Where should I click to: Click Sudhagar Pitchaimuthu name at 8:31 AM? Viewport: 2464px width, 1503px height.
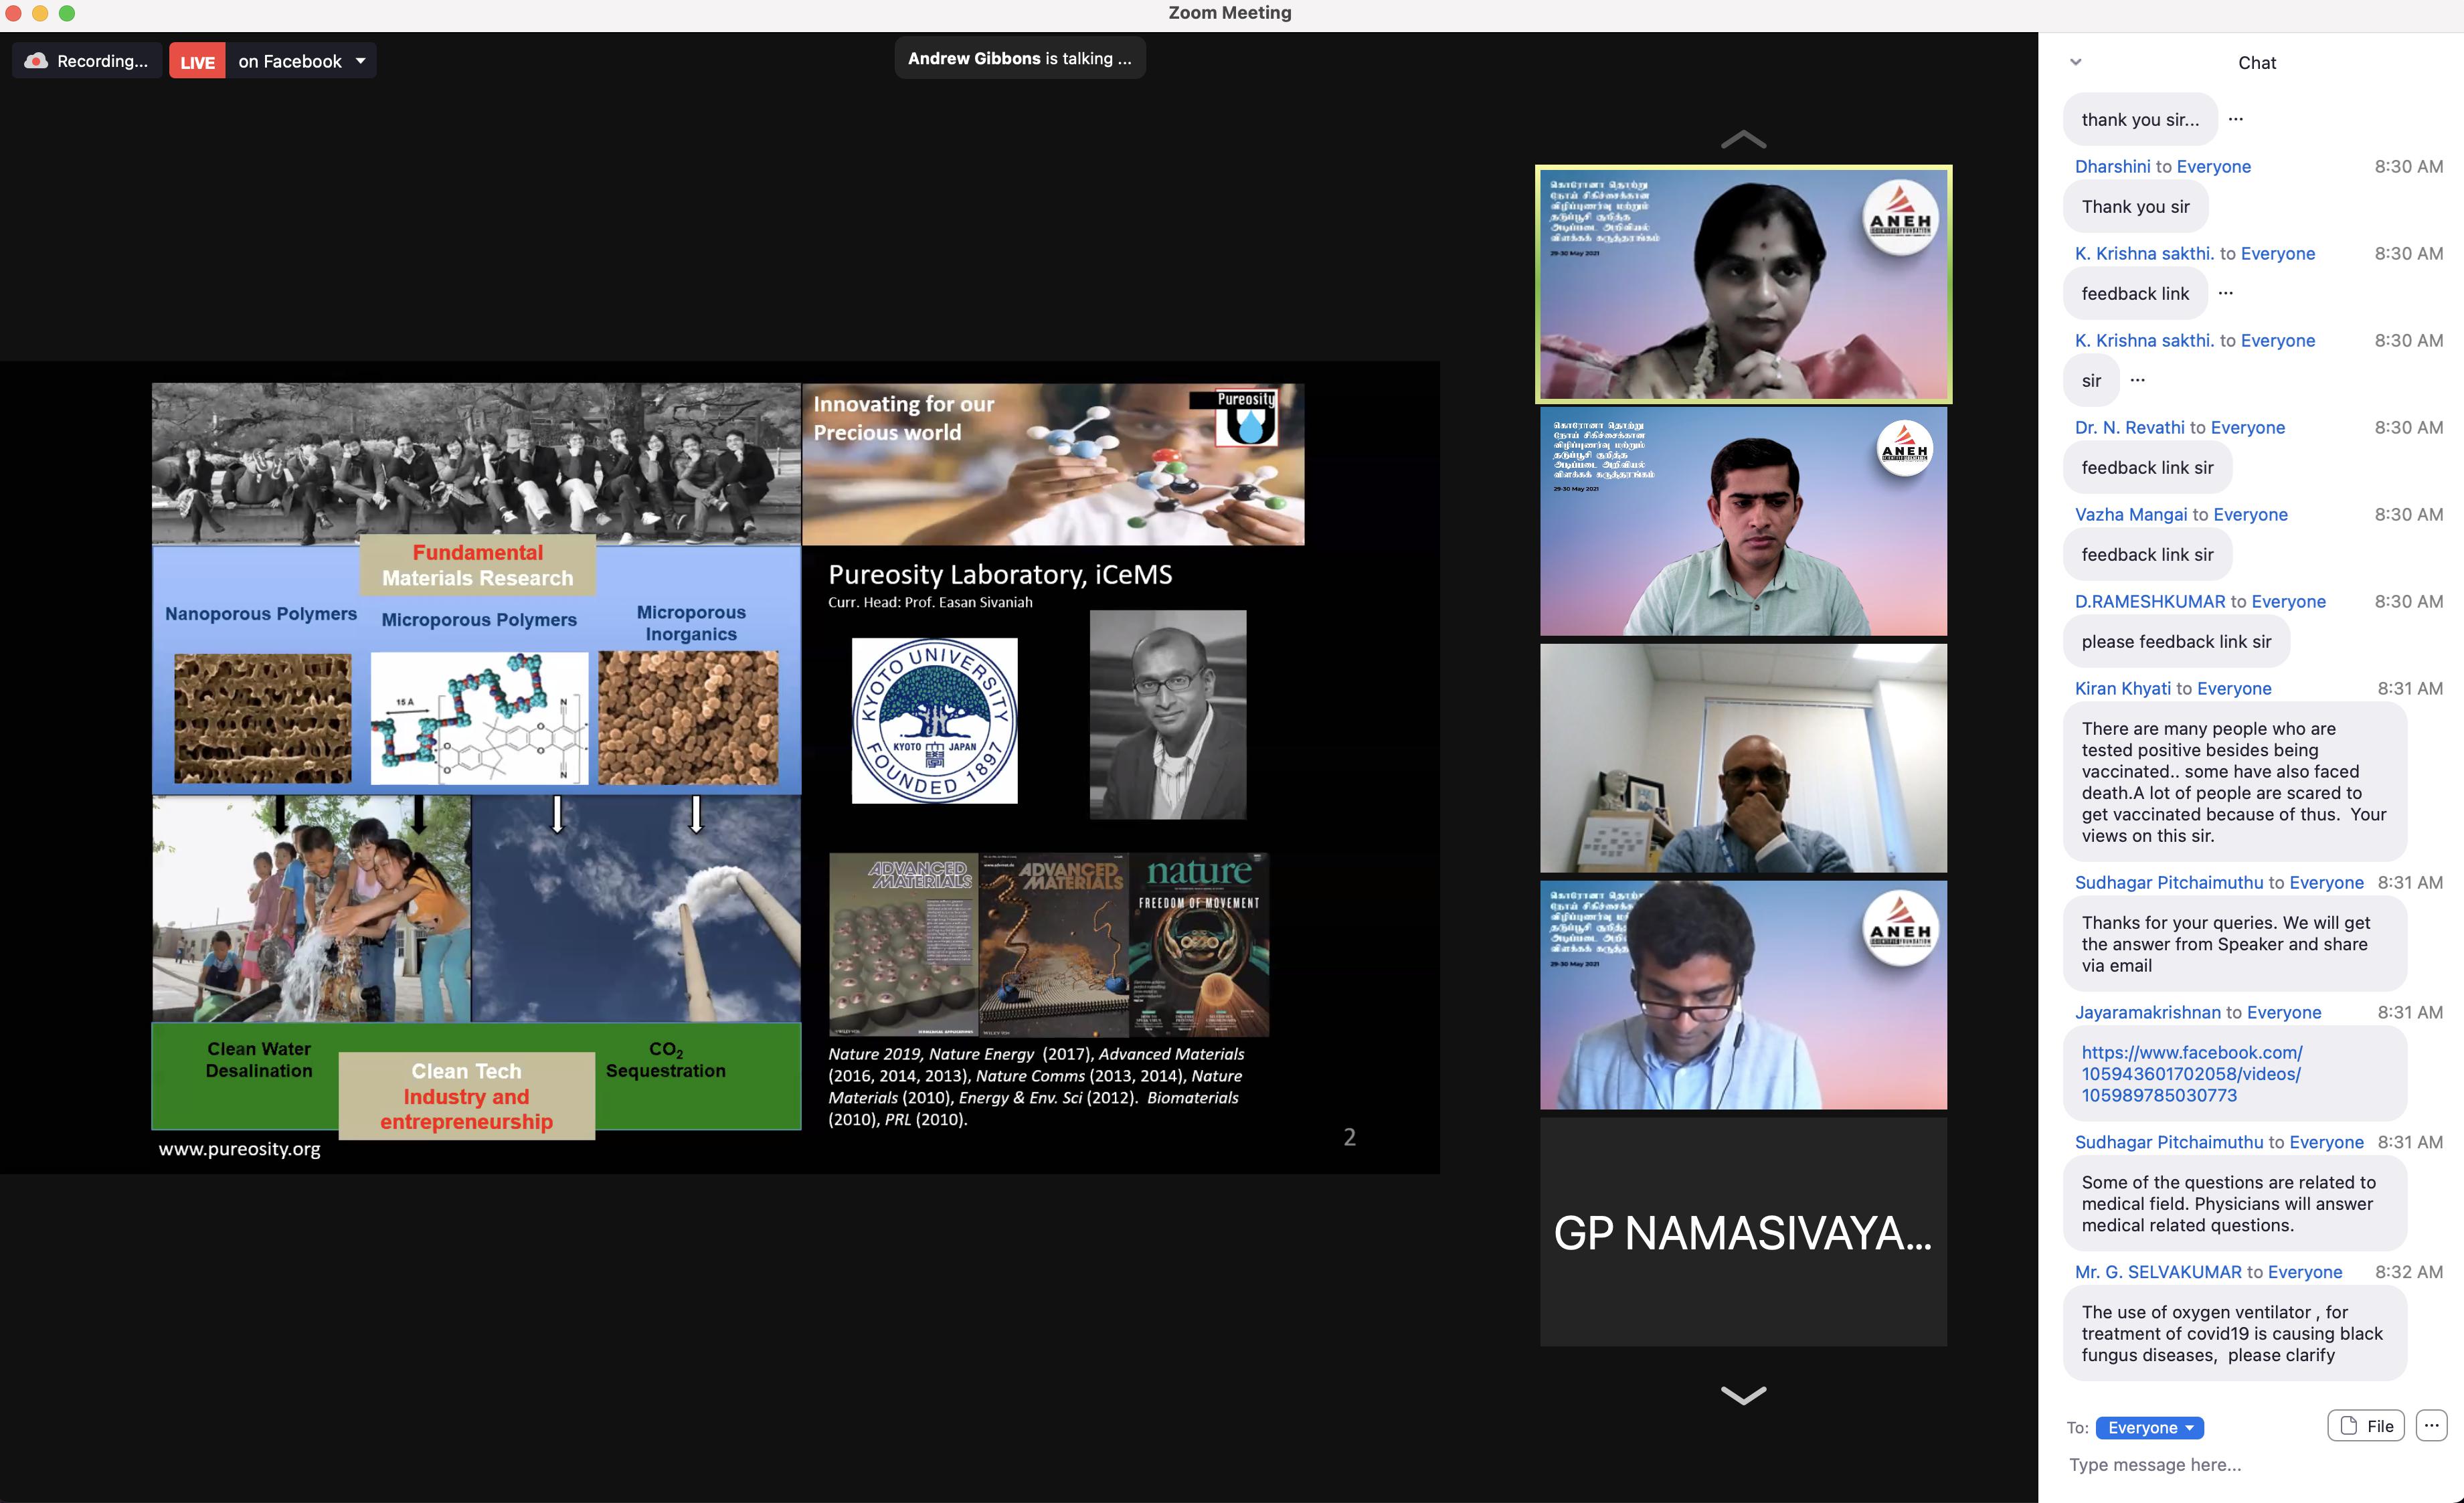click(2168, 883)
